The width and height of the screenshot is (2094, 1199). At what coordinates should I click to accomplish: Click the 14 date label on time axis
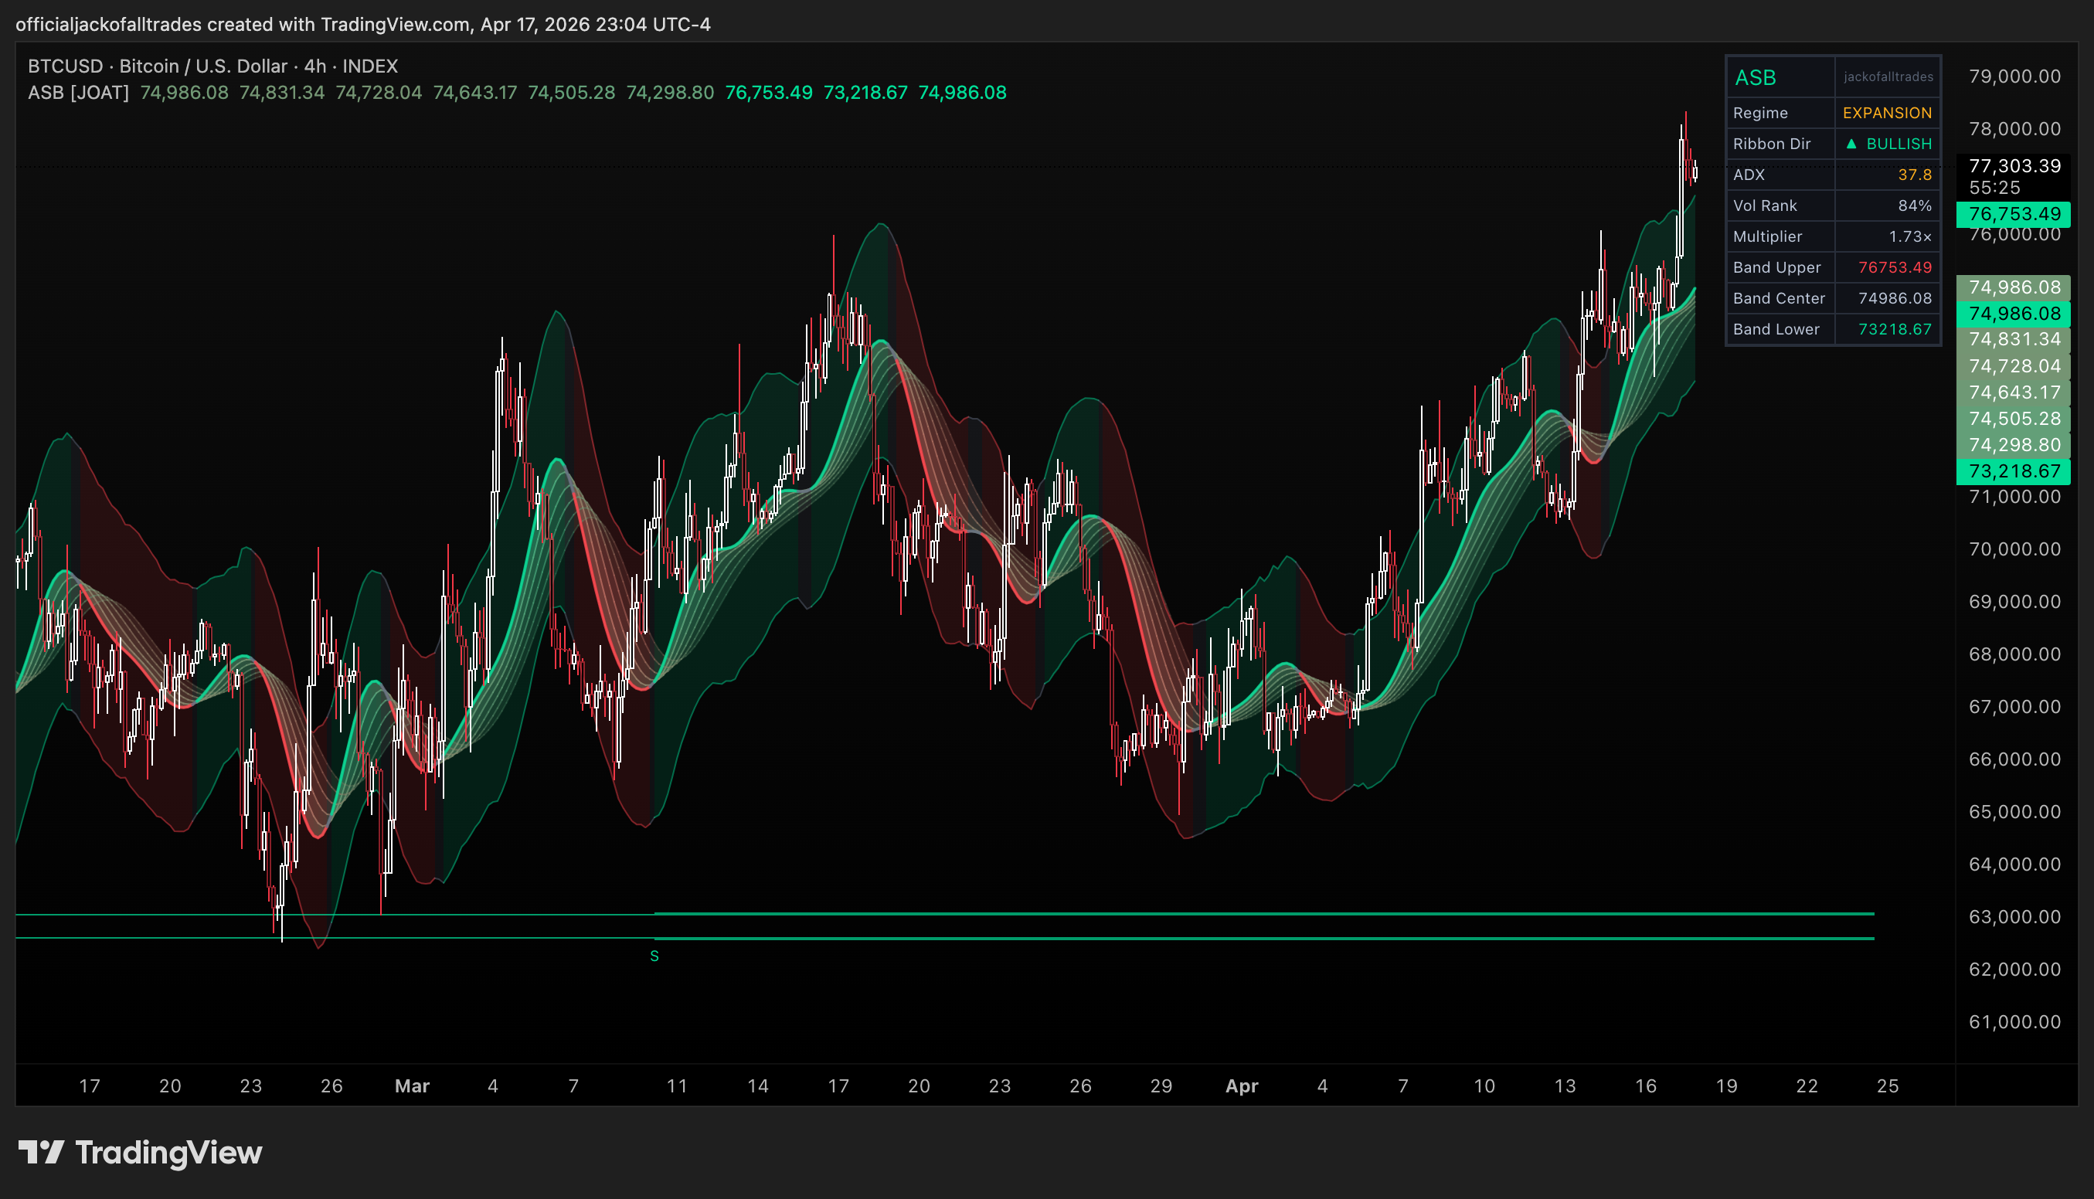pos(757,1085)
